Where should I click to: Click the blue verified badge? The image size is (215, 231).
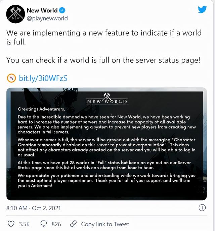click(62, 10)
